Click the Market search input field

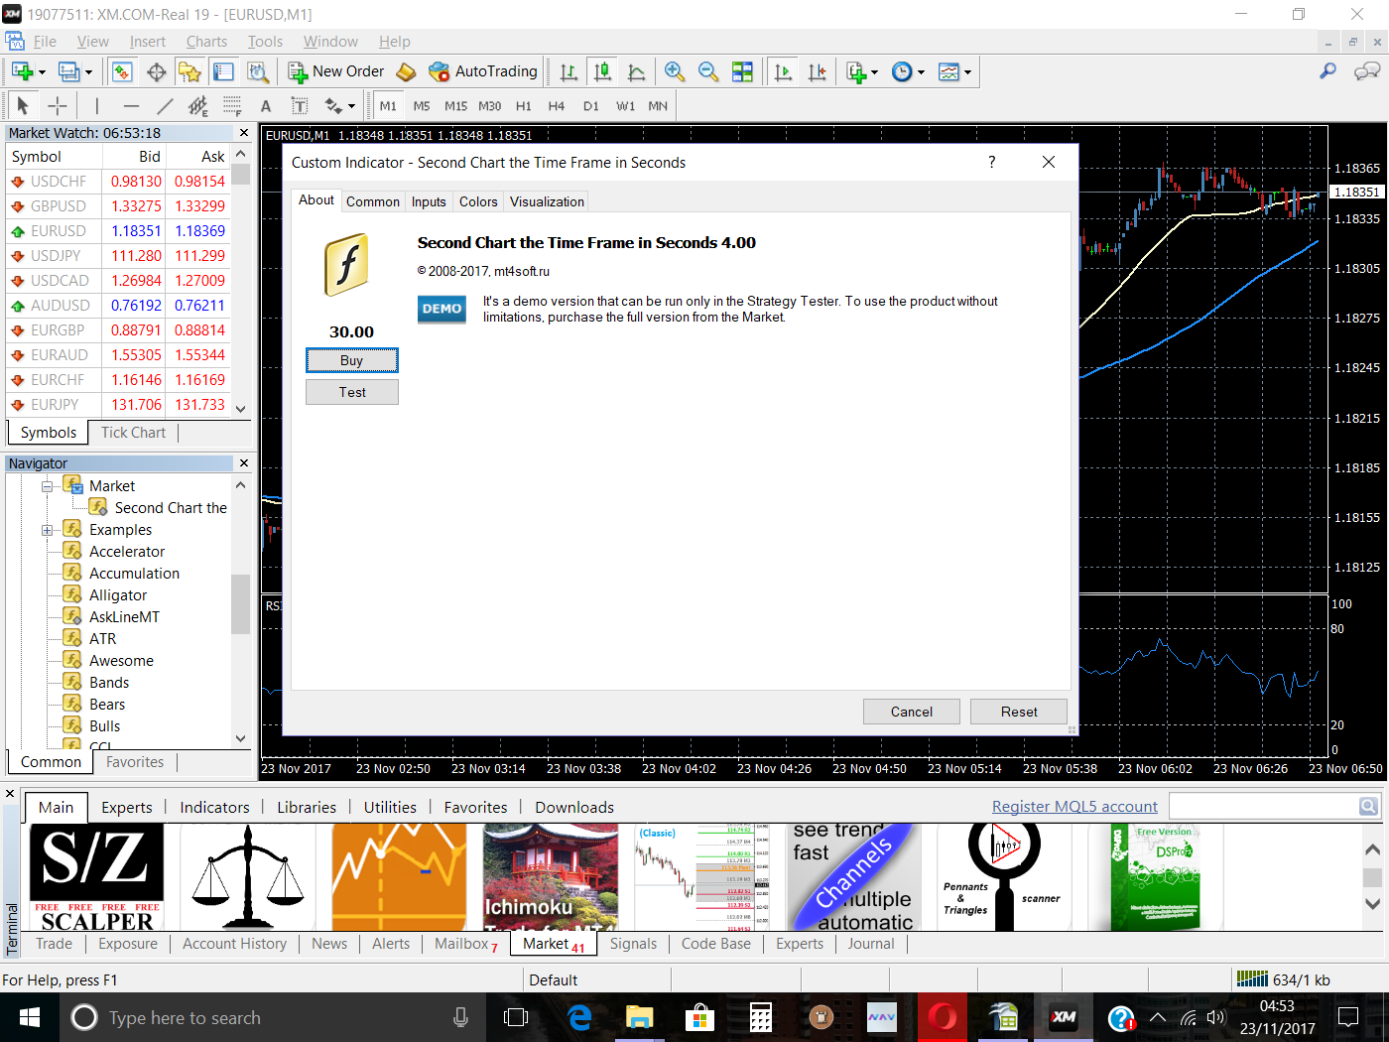click(x=1263, y=807)
